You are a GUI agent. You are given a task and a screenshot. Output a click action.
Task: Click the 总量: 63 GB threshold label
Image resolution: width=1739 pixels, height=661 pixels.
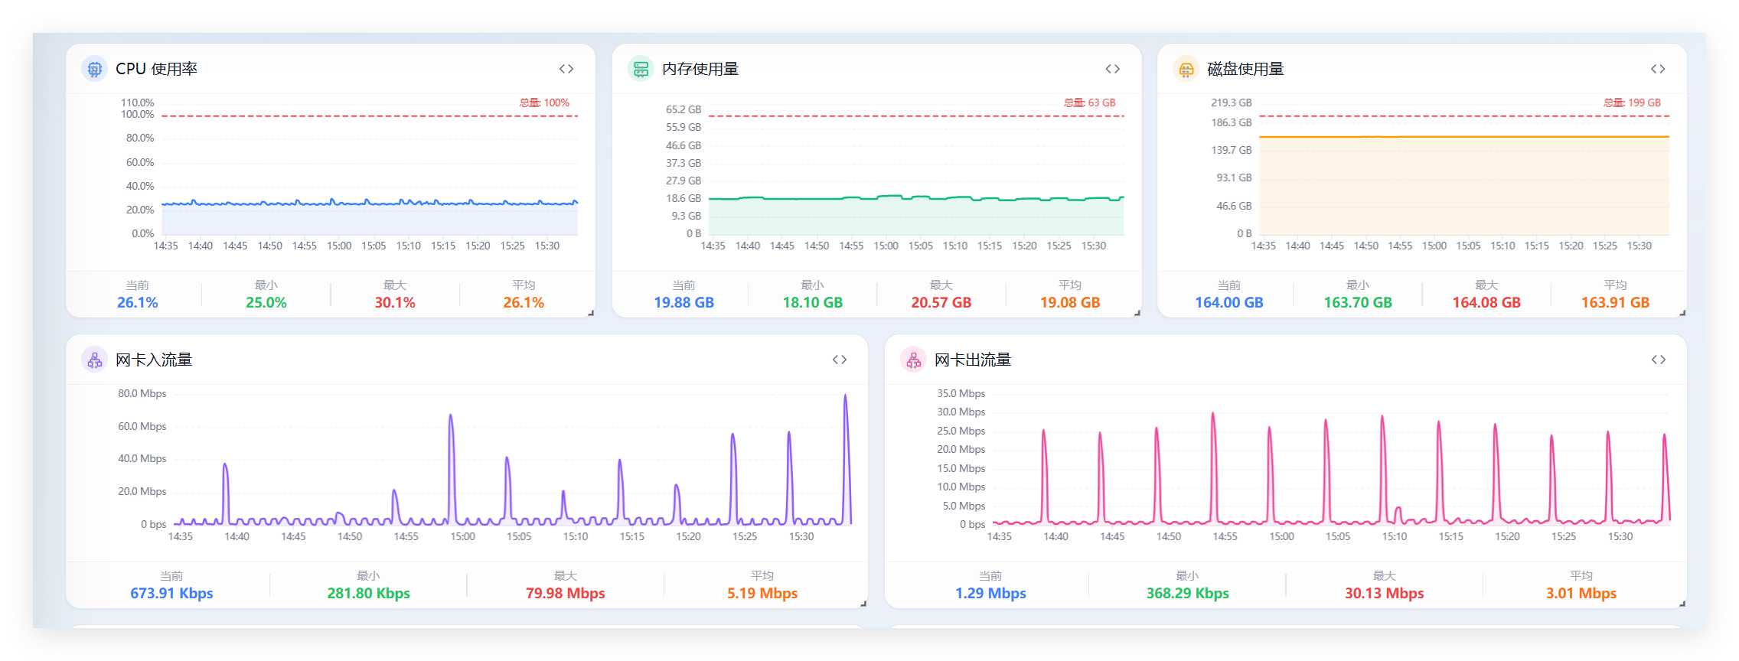[1090, 103]
